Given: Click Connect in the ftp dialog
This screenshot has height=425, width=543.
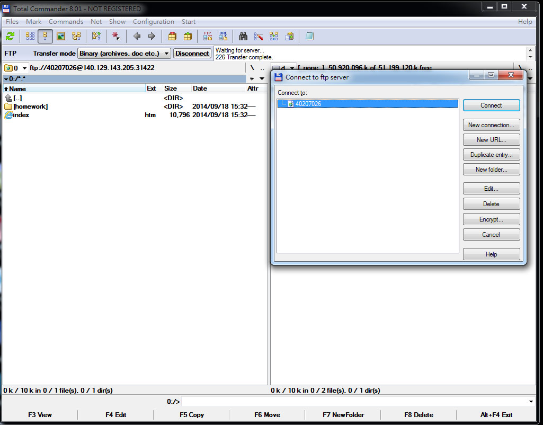Looking at the screenshot, I should (x=492, y=105).
